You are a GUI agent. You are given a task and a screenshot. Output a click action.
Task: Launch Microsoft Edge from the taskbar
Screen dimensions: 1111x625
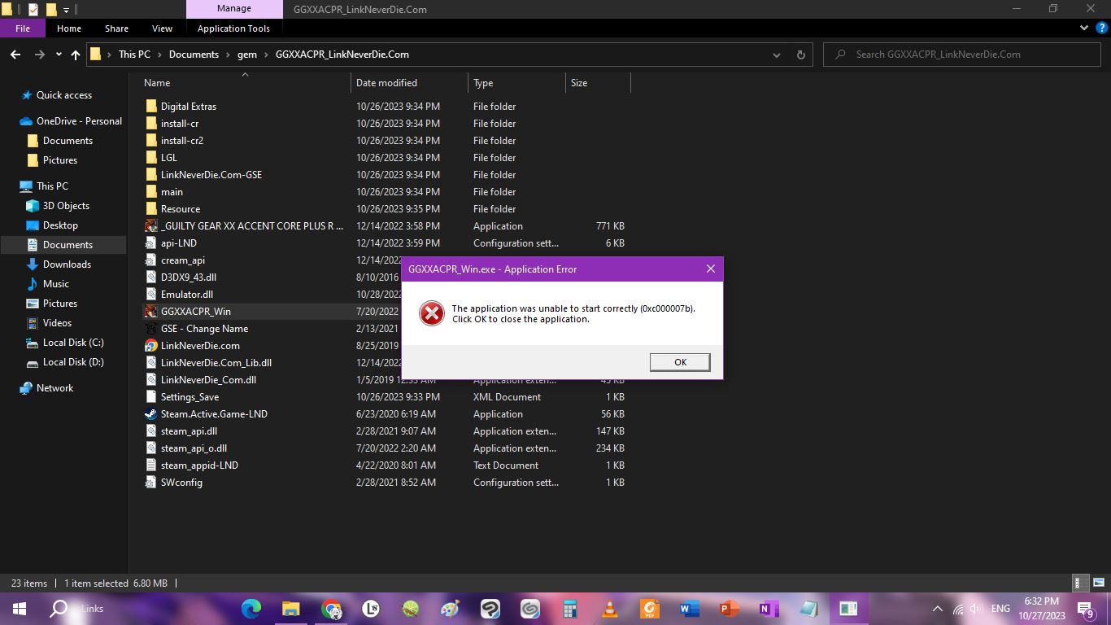tap(251, 609)
